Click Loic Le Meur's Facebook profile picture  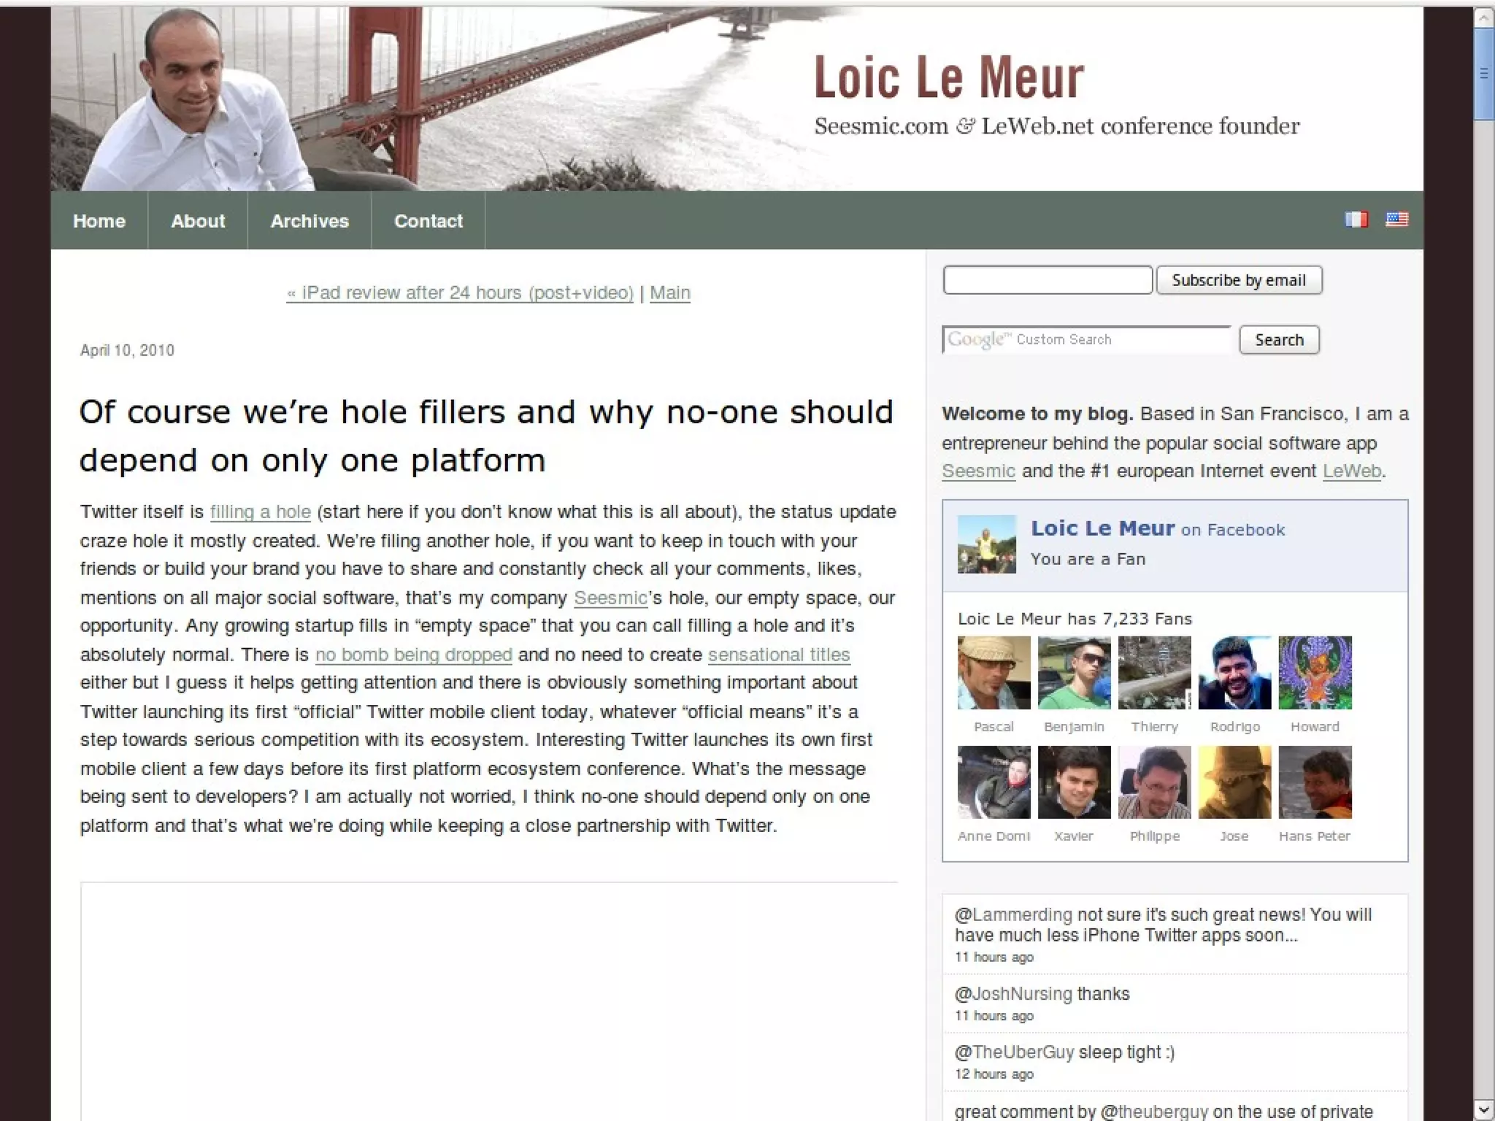coord(986,544)
